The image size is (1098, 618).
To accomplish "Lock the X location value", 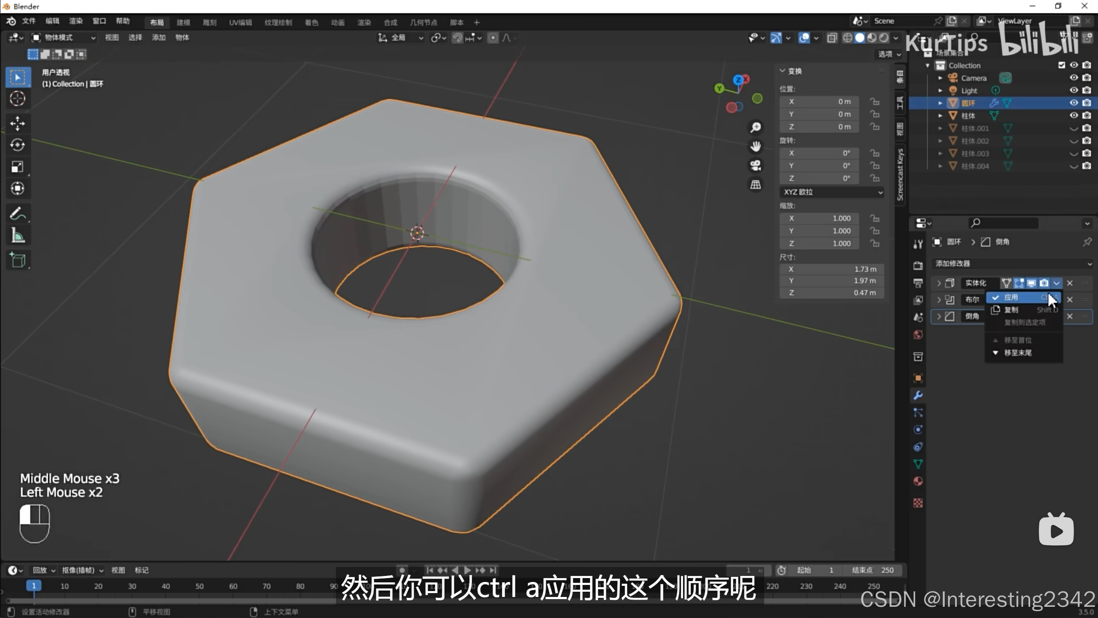I will click(874, 102).
